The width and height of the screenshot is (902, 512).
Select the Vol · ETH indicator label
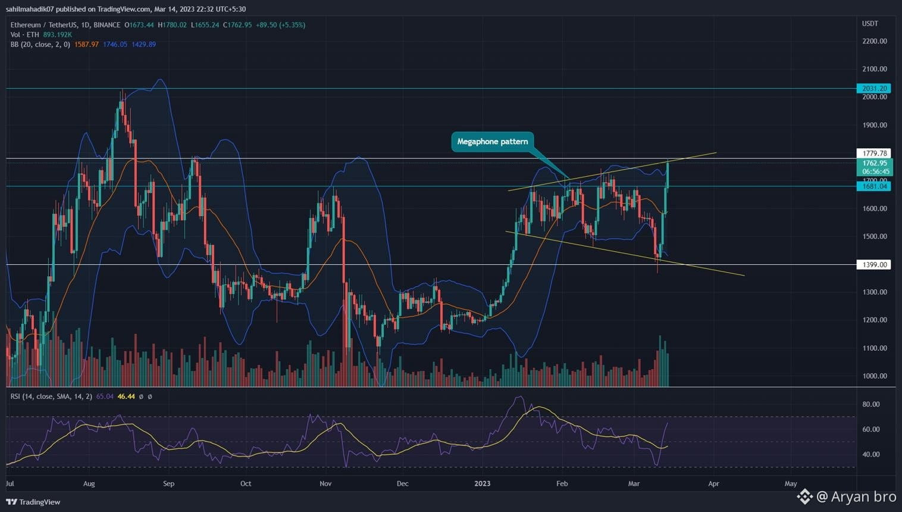pos(24,35)
